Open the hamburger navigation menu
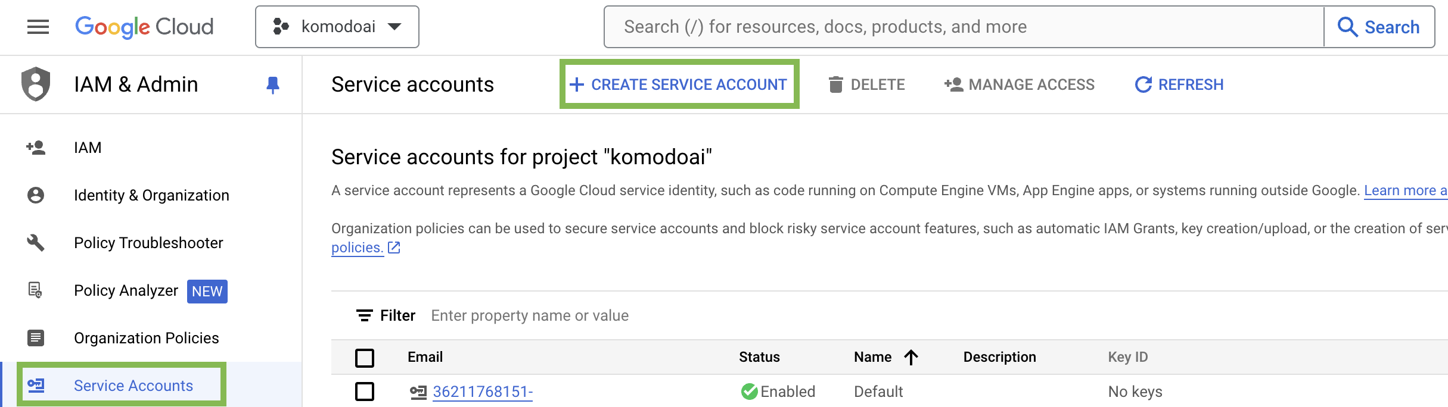Image resolution: width=1448 pixels, height=407 pixels. (38, 27)
